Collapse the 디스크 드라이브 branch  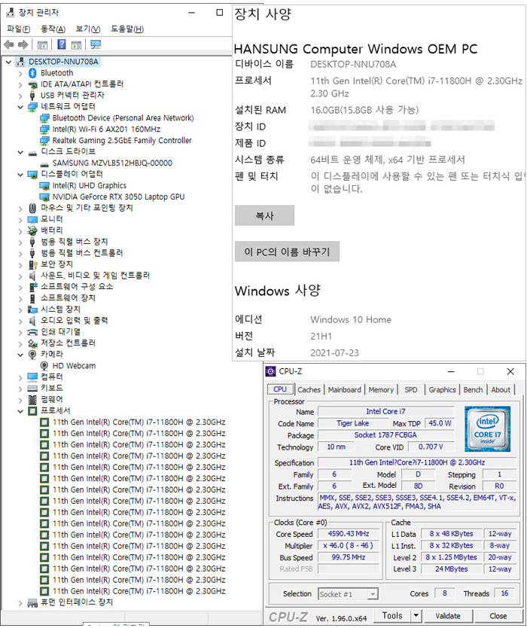click(20, 152)
